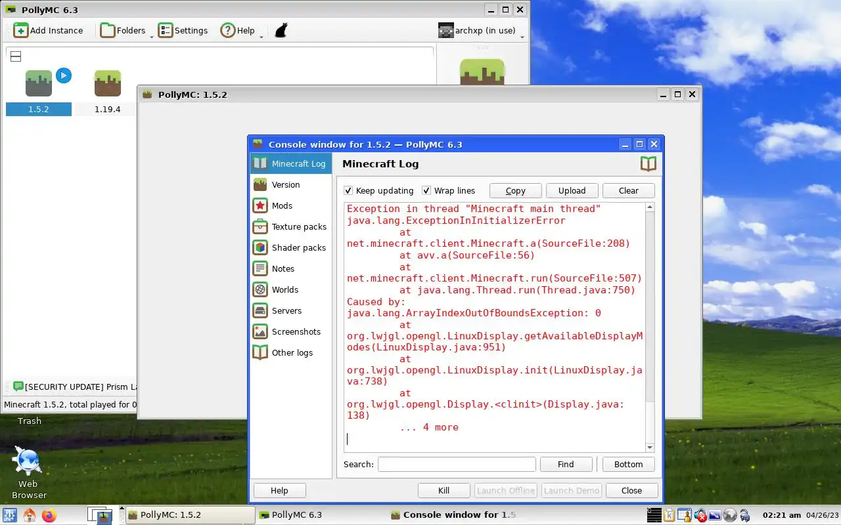Click the large grass block instance icon in right panel
This screenshot has height=525, width=841.
click(x=482, y=72)
